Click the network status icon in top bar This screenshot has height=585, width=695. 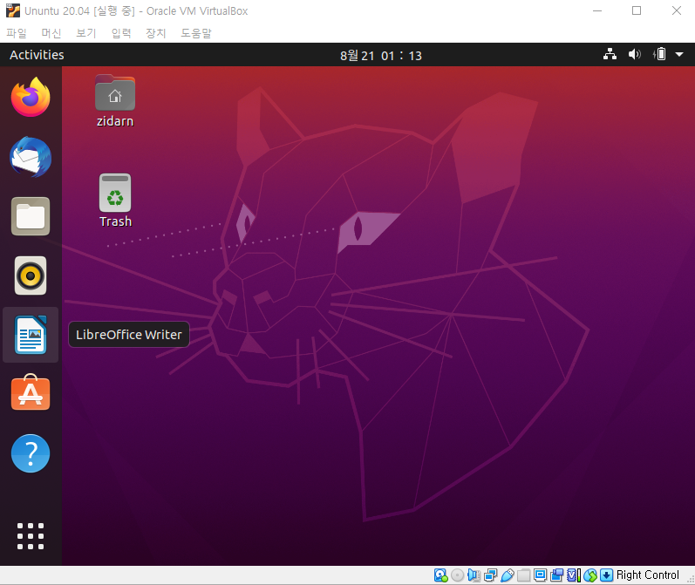(610, 55)
